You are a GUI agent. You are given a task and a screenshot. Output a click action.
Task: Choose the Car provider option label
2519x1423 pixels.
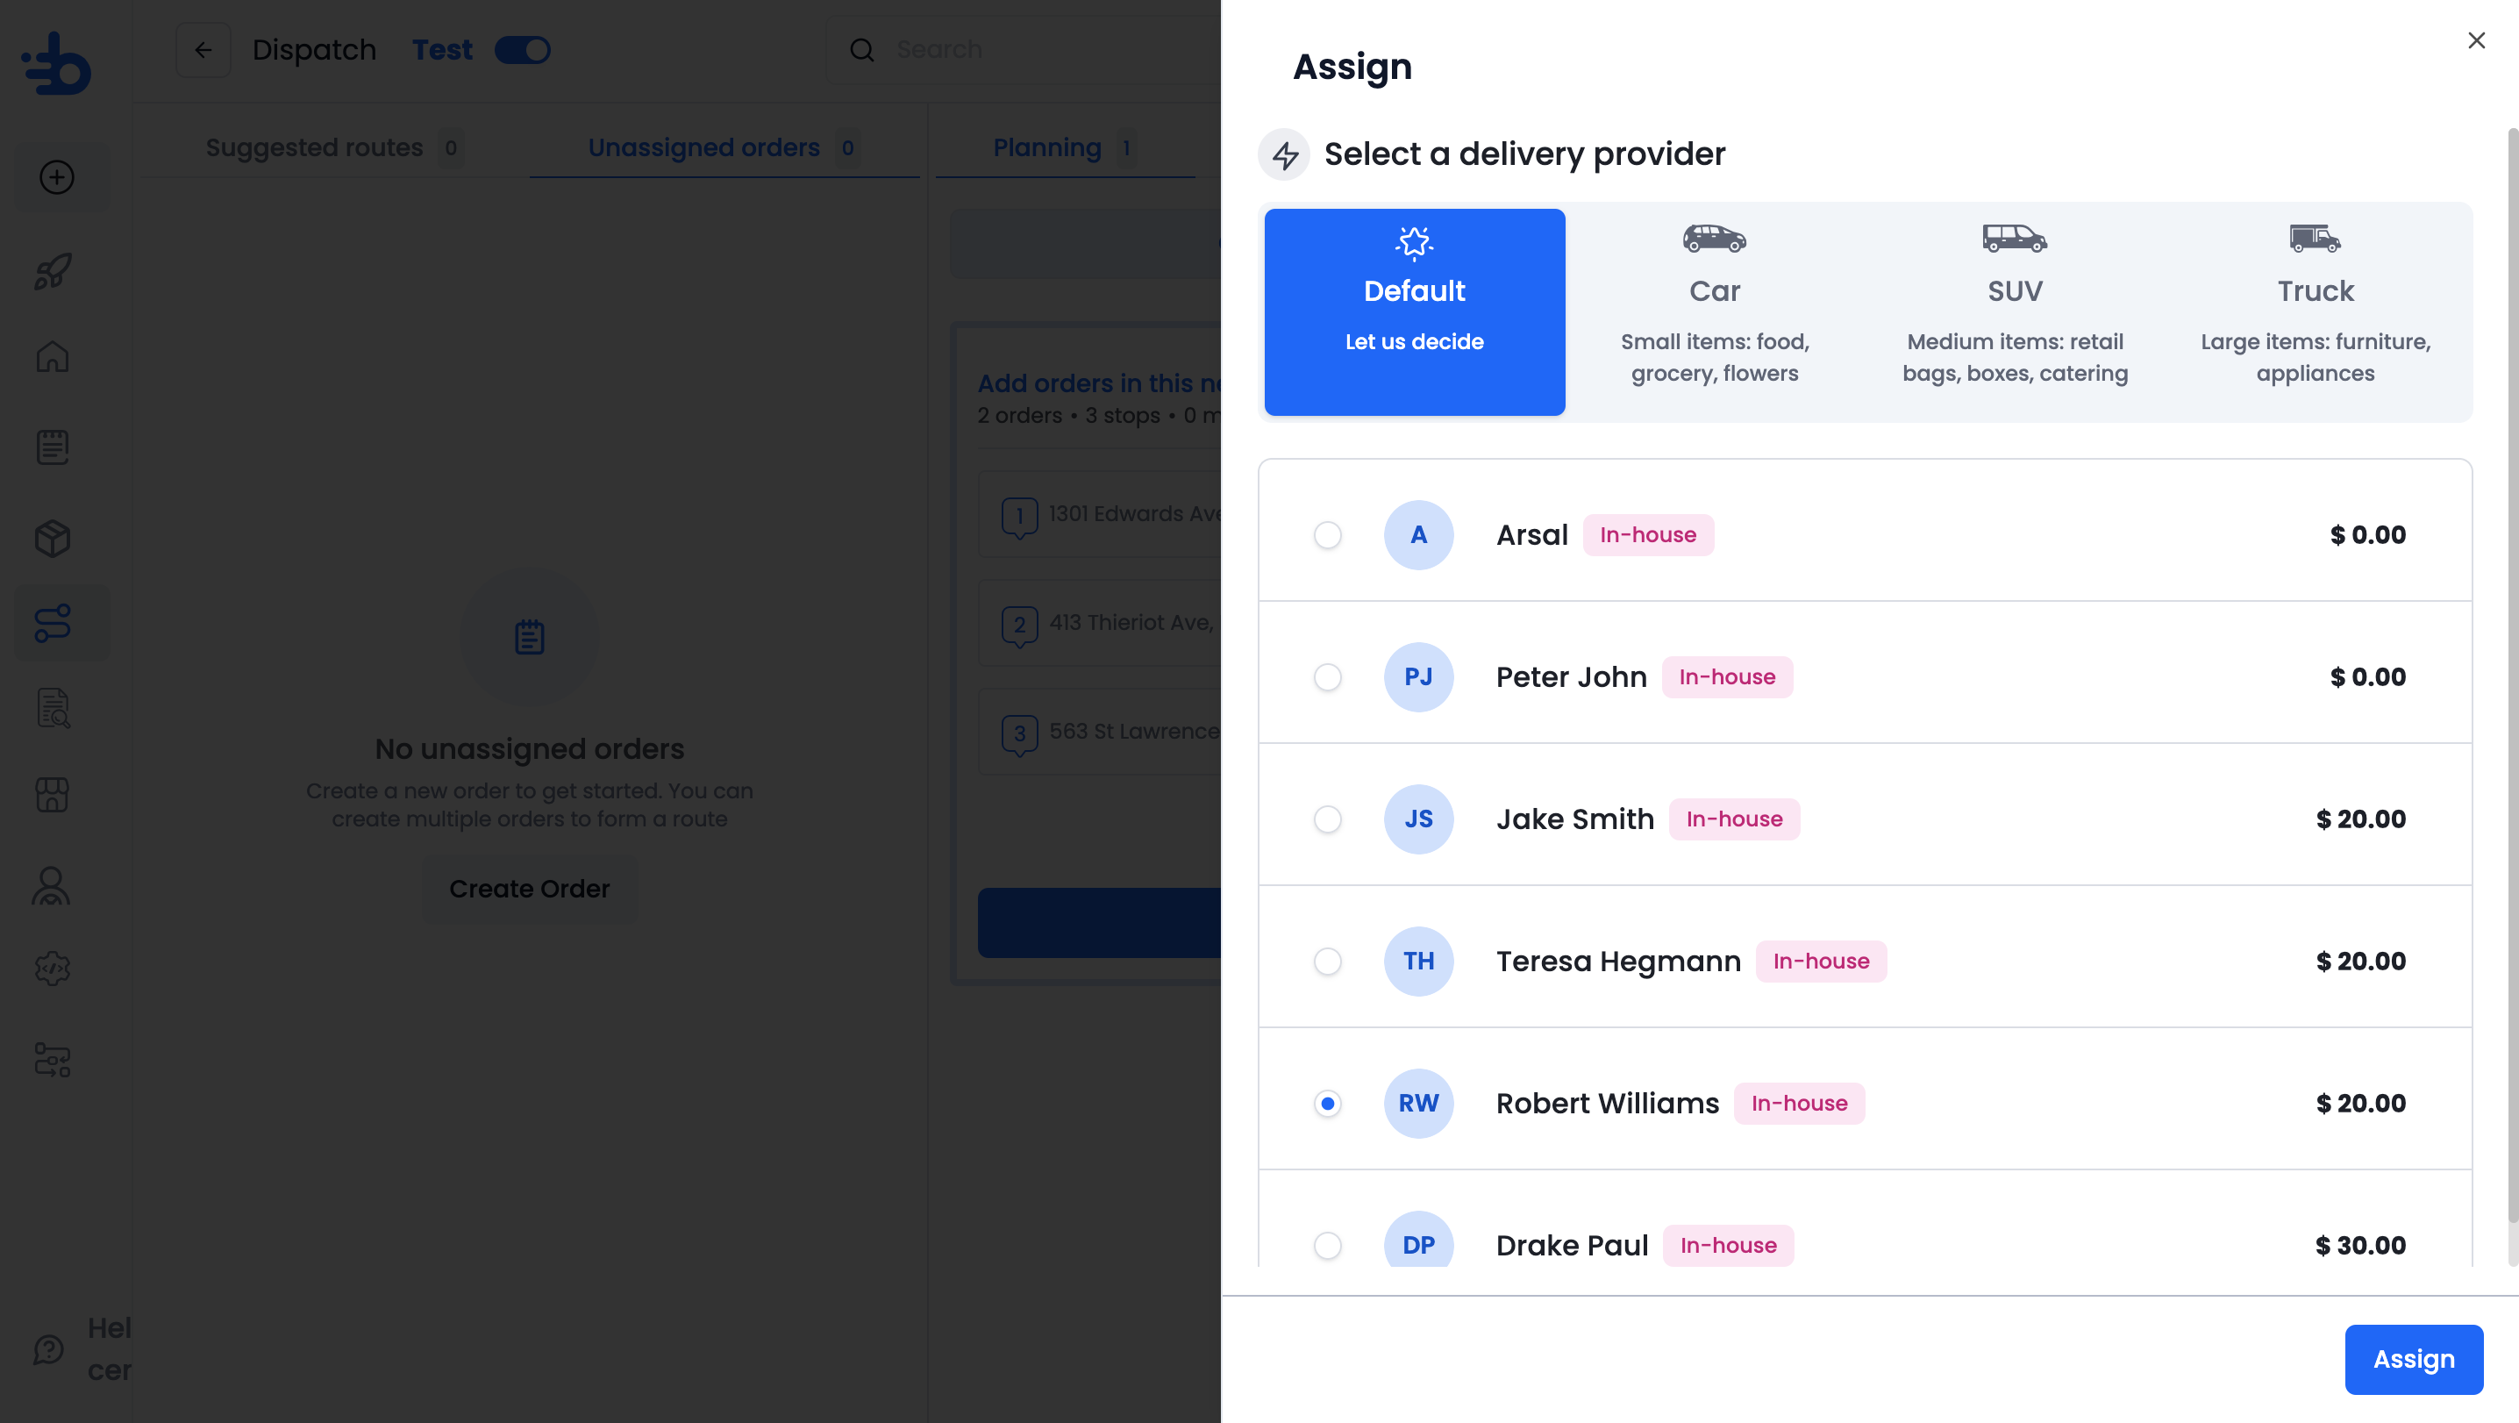click(1714, 290)
